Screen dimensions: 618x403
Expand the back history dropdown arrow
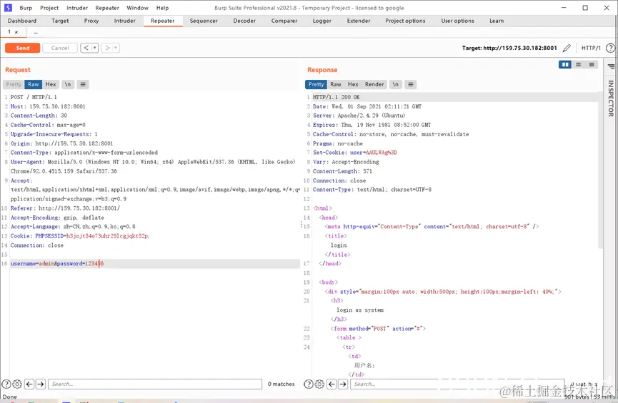94,48
